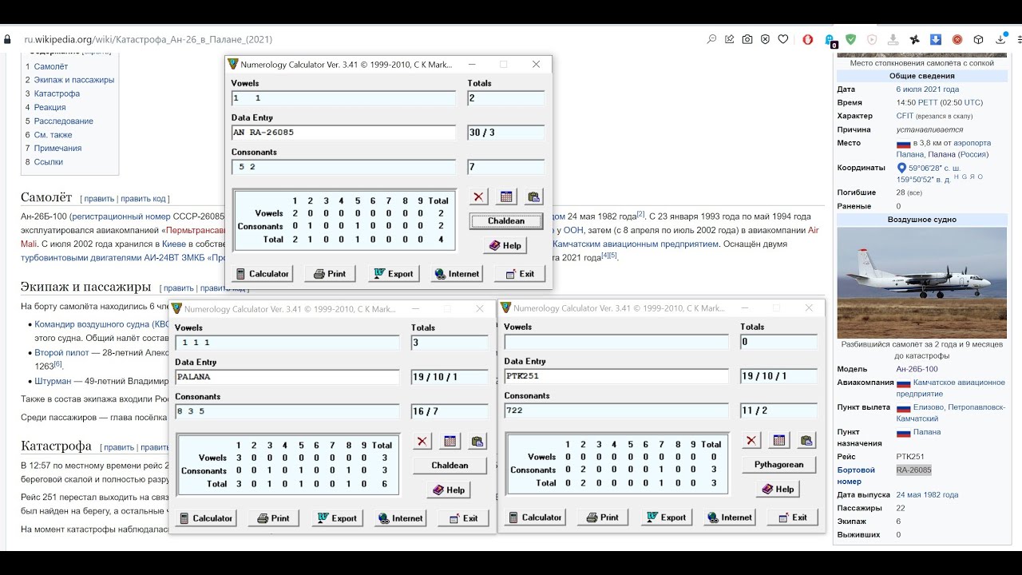Image resolution: width=1022 pixels, height=575 pixels.
Task: Click the Data Entry field containing PALANA
Action: [287, 377]
